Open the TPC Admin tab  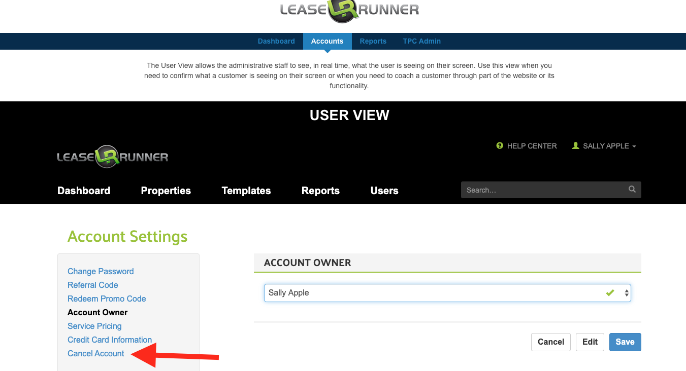tap(421, 41)
